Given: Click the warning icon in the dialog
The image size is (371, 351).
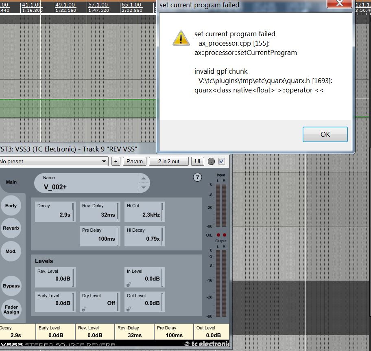Looking at the screenshot, I should click(x=181, y=38).
